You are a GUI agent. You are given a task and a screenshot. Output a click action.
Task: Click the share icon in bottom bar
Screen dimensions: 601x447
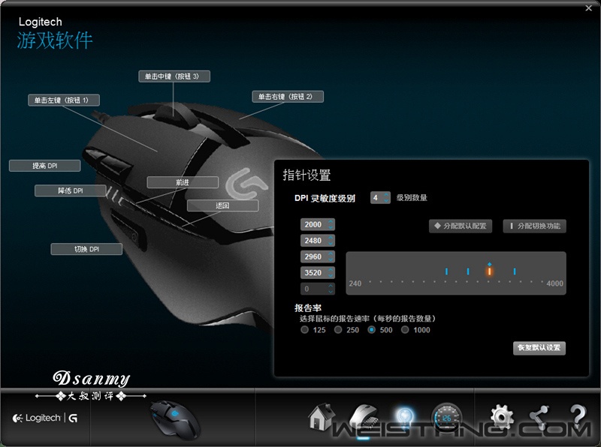[539, 417]
